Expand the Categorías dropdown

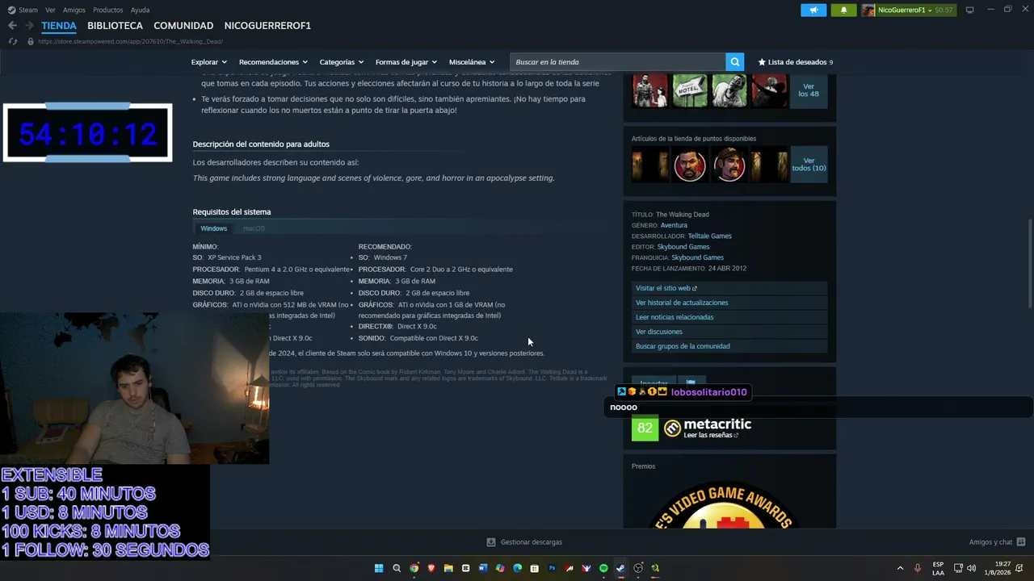pos(341,62)
